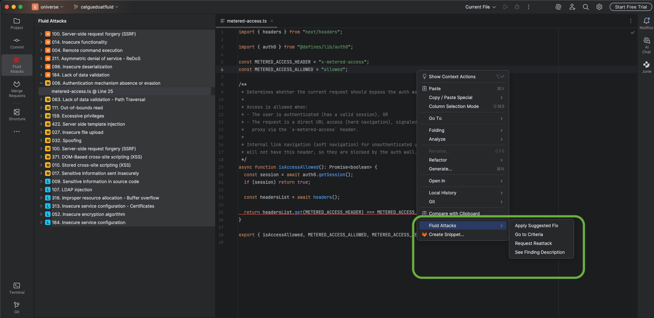654x318 pixels.
Task: Expand 111. Out-of-bounds read finding
Action: click(41, 108)
